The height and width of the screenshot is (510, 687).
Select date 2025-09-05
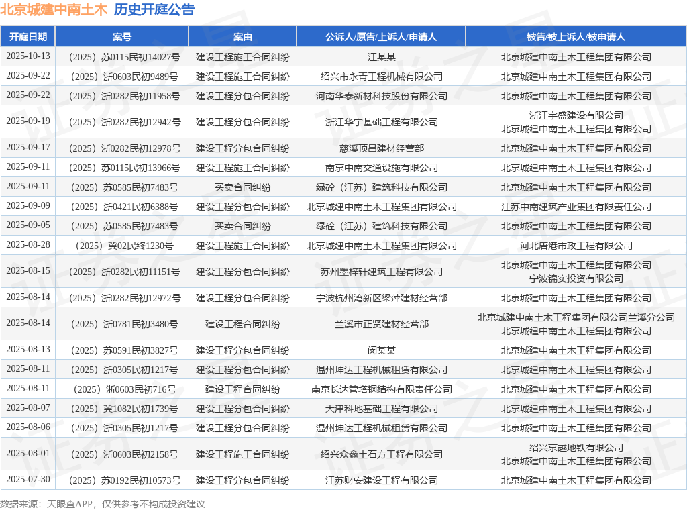pos(28,225)
